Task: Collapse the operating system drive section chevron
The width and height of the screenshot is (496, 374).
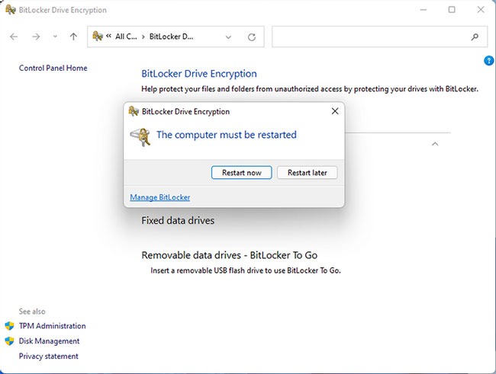Action: [x=435, y=144]
